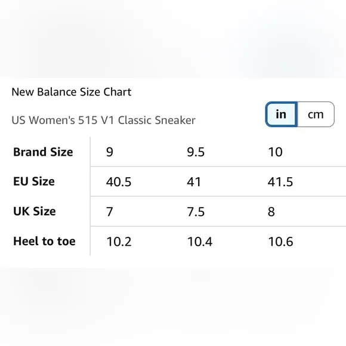The height and width of the screenshot is (346, 346).
Task: Switch units to centimeters with 'cm' toggle
Action: pyautogui.click(x=316, y=115)
